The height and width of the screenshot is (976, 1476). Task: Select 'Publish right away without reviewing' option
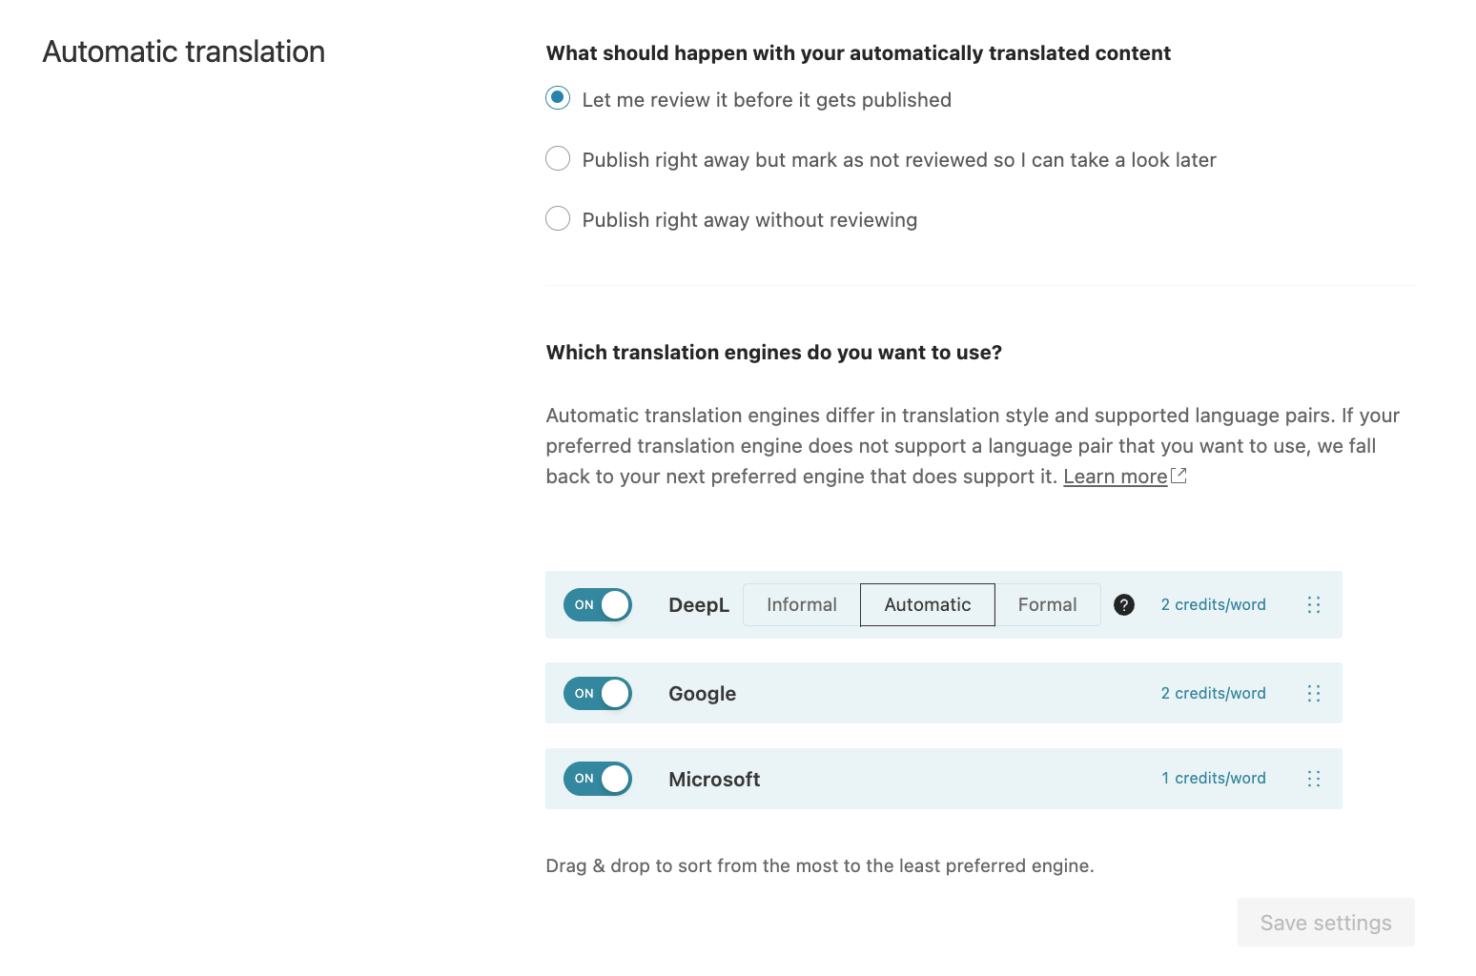(x=558, y=218)
